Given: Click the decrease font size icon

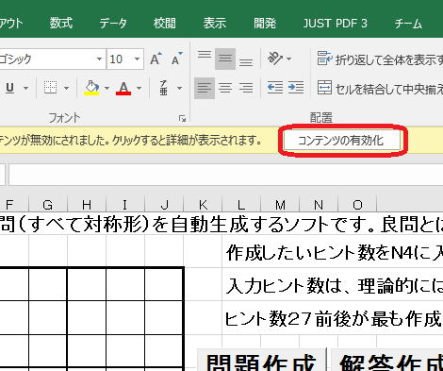Looking at the screenshot, I should point(177,59).
